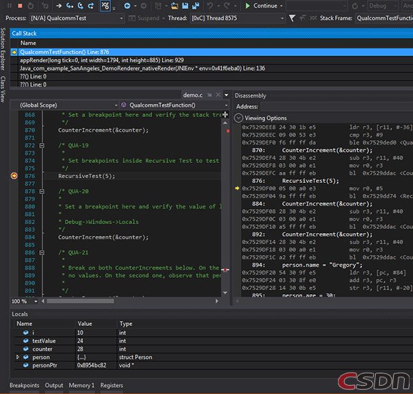Image resolution: width=413 pixels, height=394 pixels.
Task: Collapse the QUA-20 comment block
Action: point(41,191)
